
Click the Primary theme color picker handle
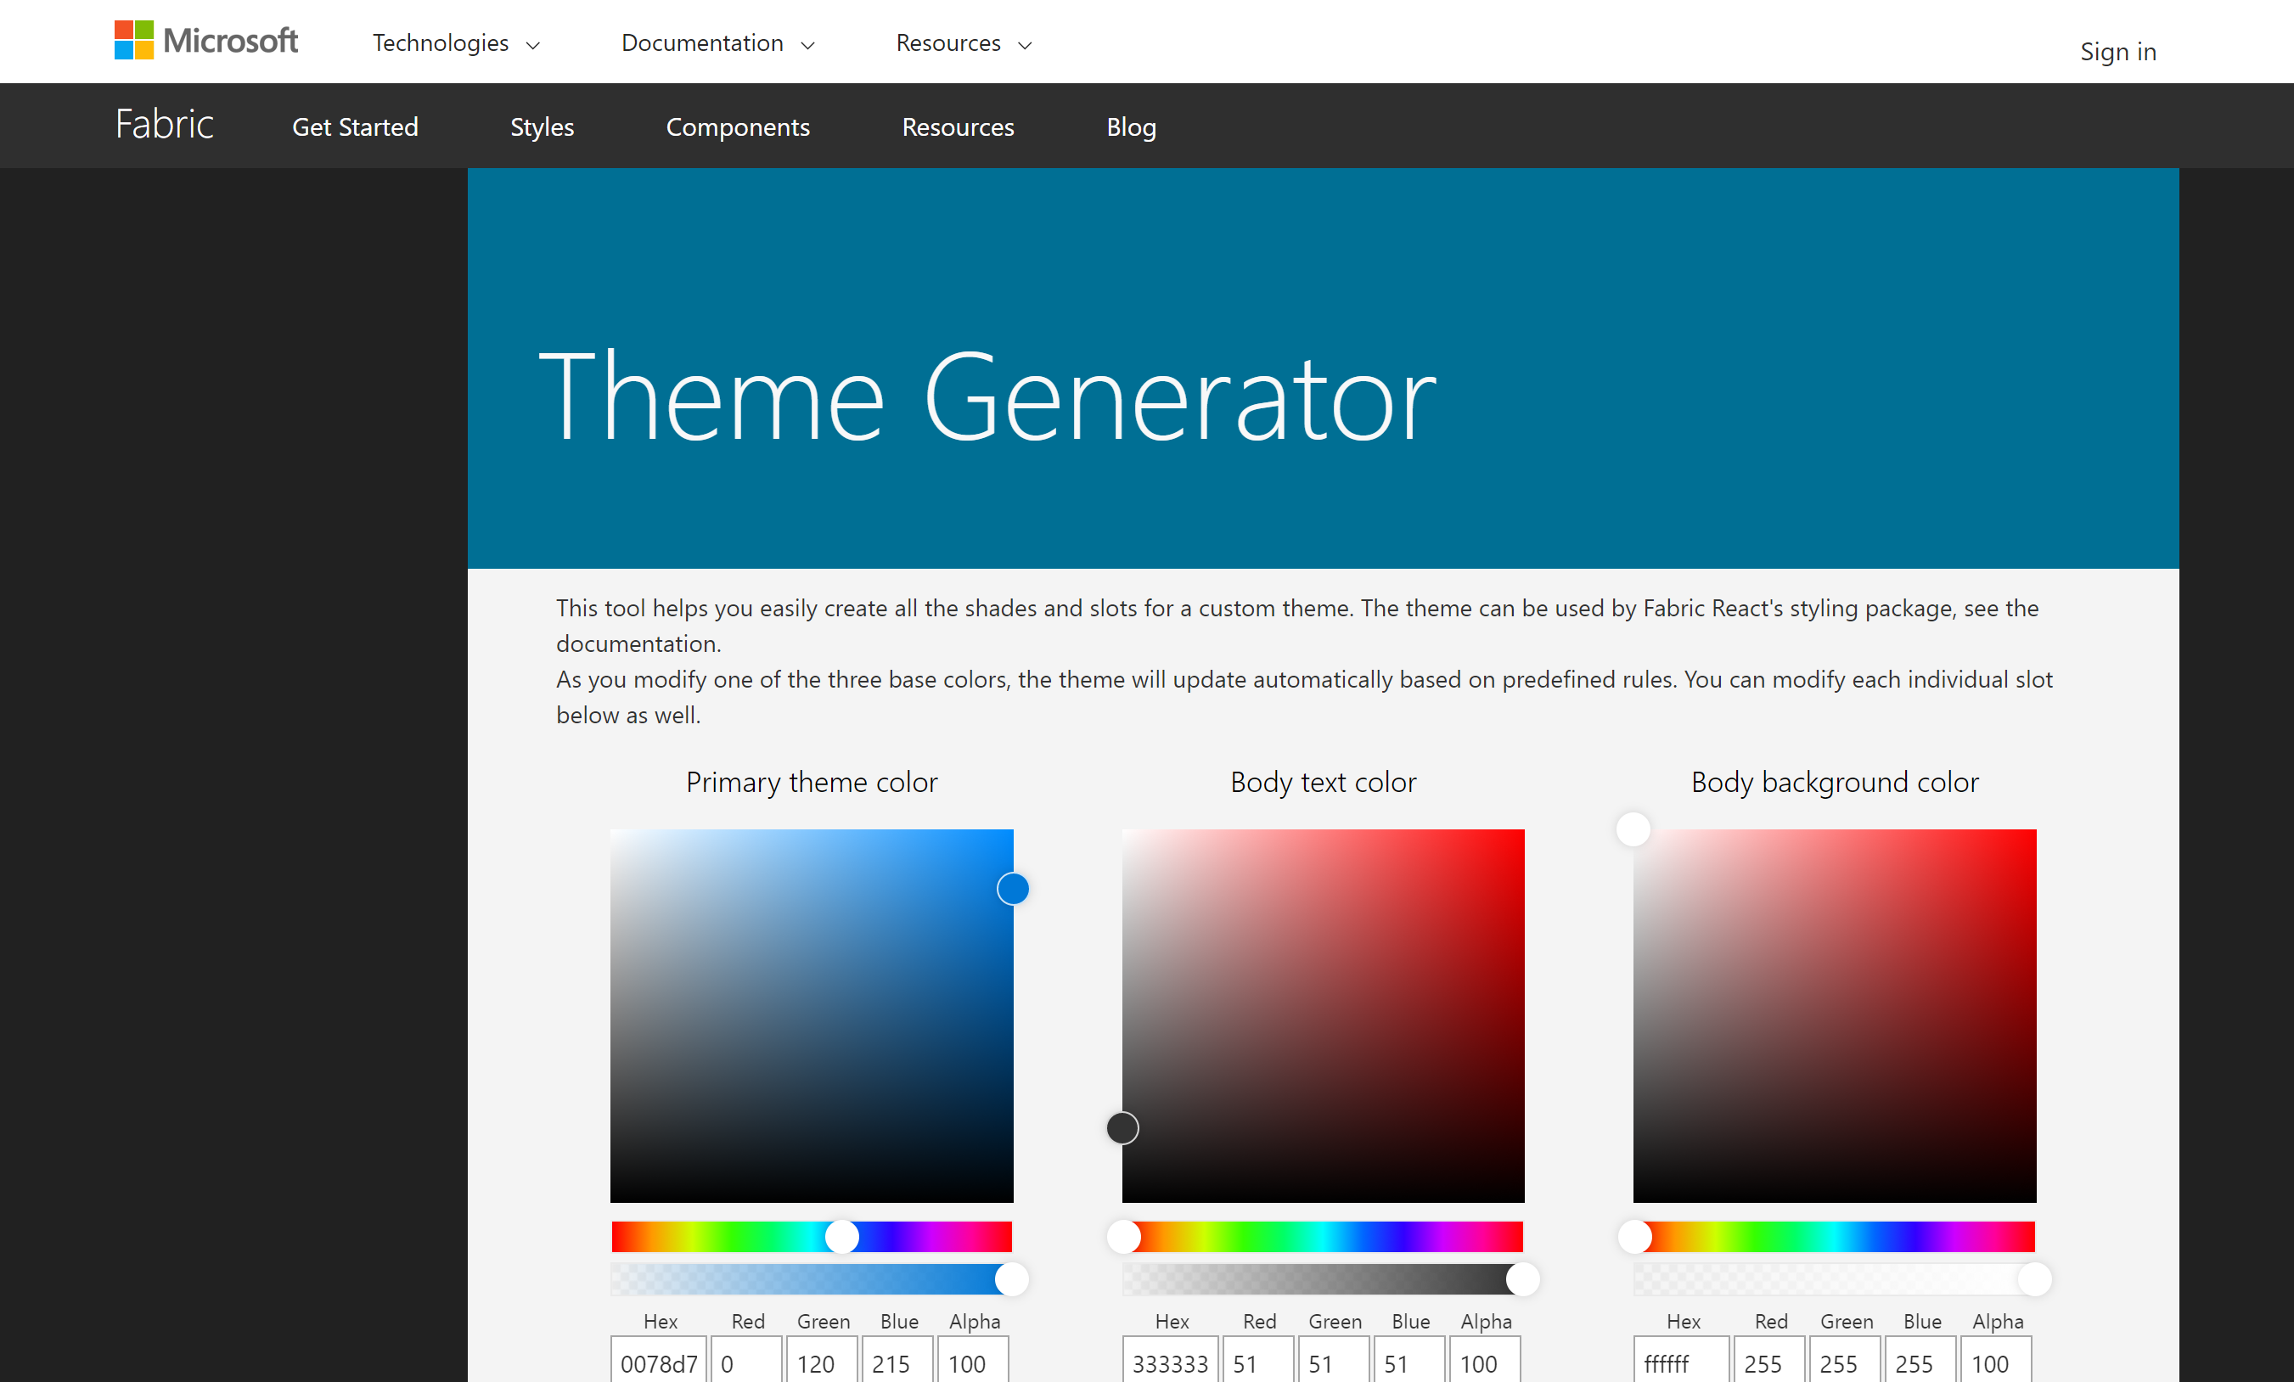[x=1014, y=889]
